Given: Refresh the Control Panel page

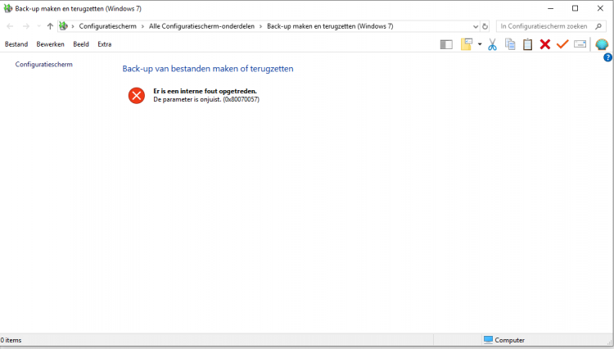Looking at the screenshot, I should (485, 26).
